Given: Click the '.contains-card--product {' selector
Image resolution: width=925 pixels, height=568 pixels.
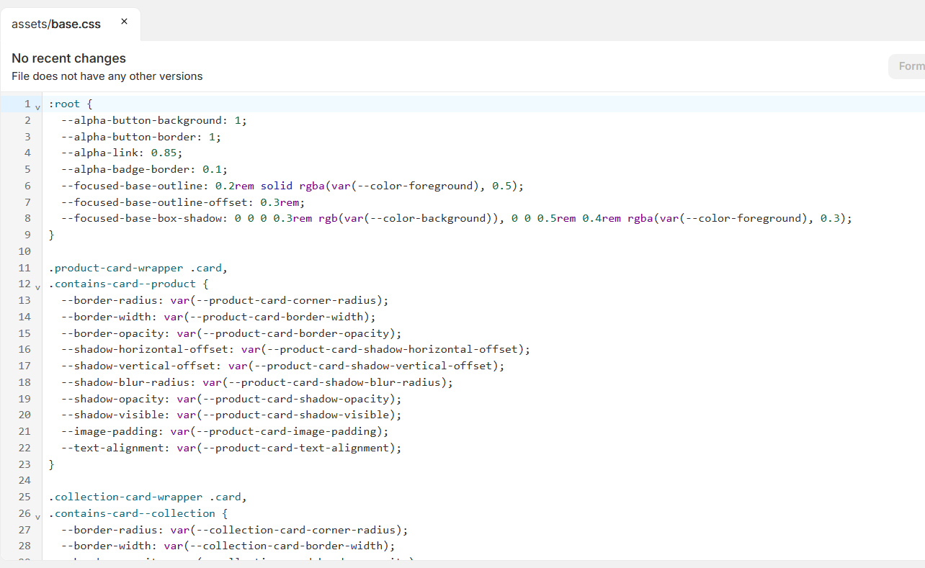Looking at the screenshot, I should click(x=128, y=284).
